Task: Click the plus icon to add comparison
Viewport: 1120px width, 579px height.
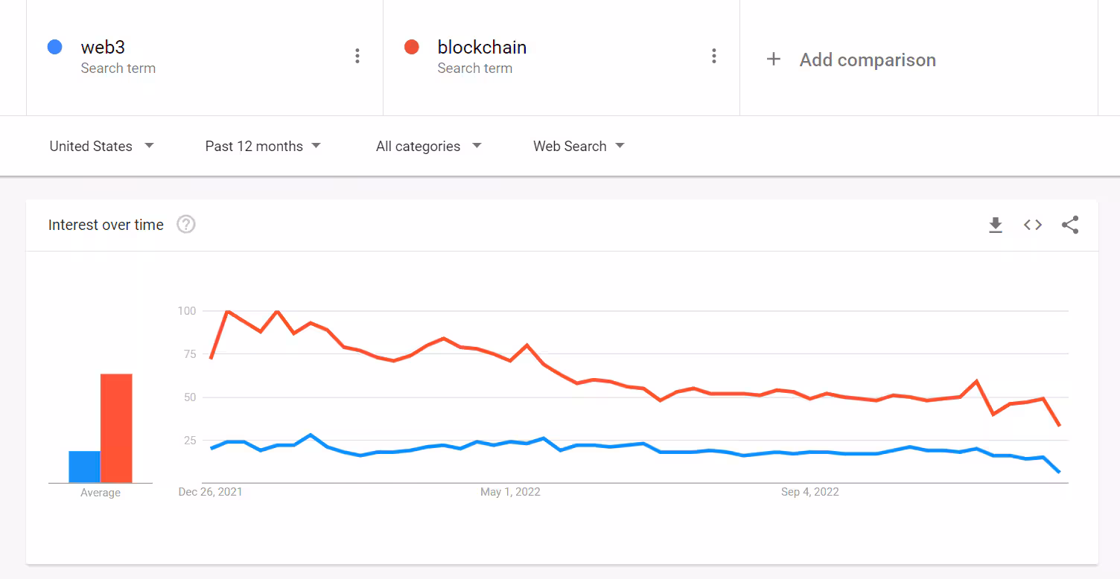Action: point(774,60)
